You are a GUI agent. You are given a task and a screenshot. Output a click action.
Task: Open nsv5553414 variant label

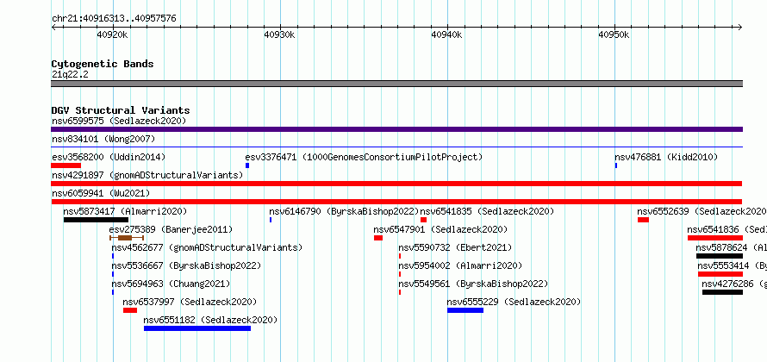[x=733, y=265]
